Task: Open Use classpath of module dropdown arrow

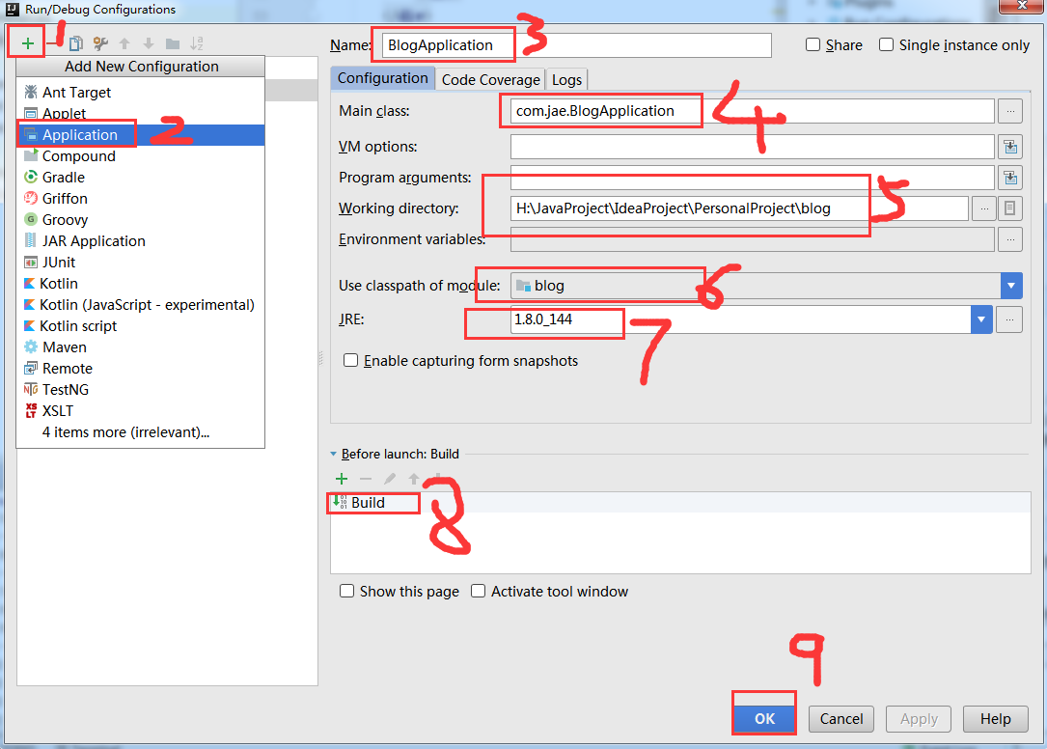Action: (x=1011, y=286)
